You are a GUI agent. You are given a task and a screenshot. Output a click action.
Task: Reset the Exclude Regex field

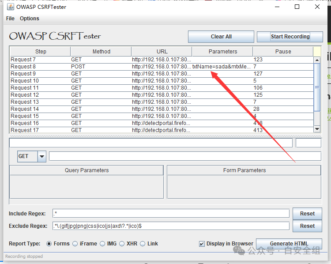(307, 226)
